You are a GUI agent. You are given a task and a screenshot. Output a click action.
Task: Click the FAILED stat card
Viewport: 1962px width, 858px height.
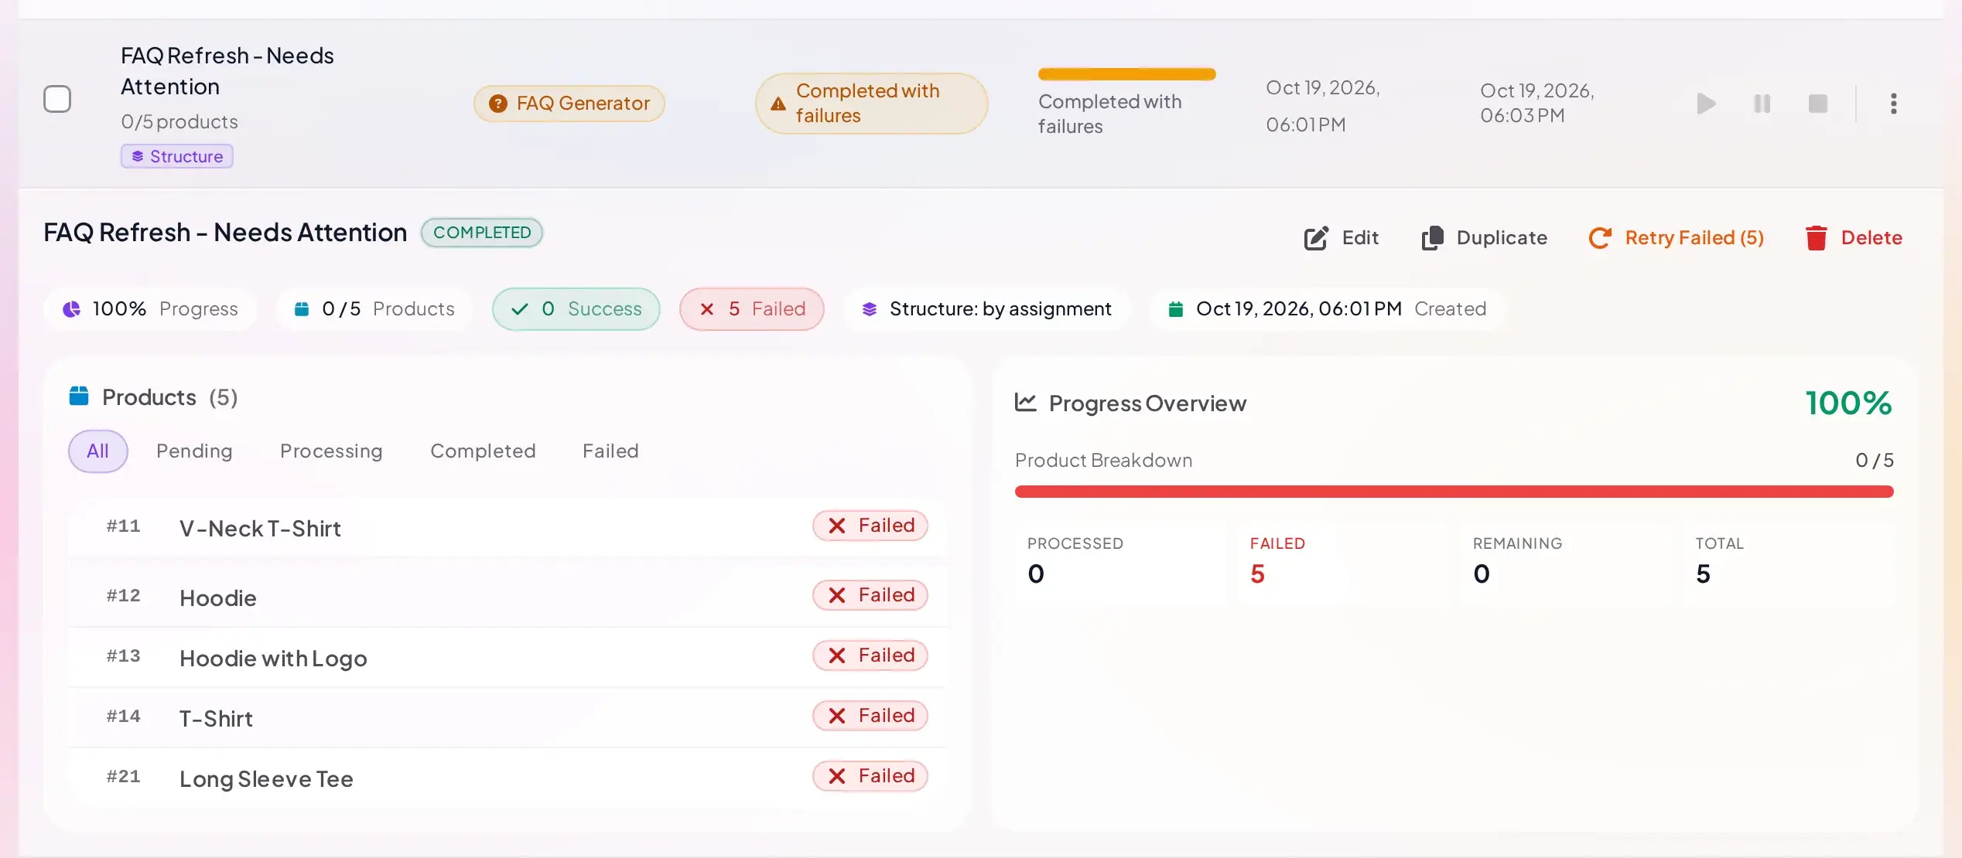click(1342, 563)
